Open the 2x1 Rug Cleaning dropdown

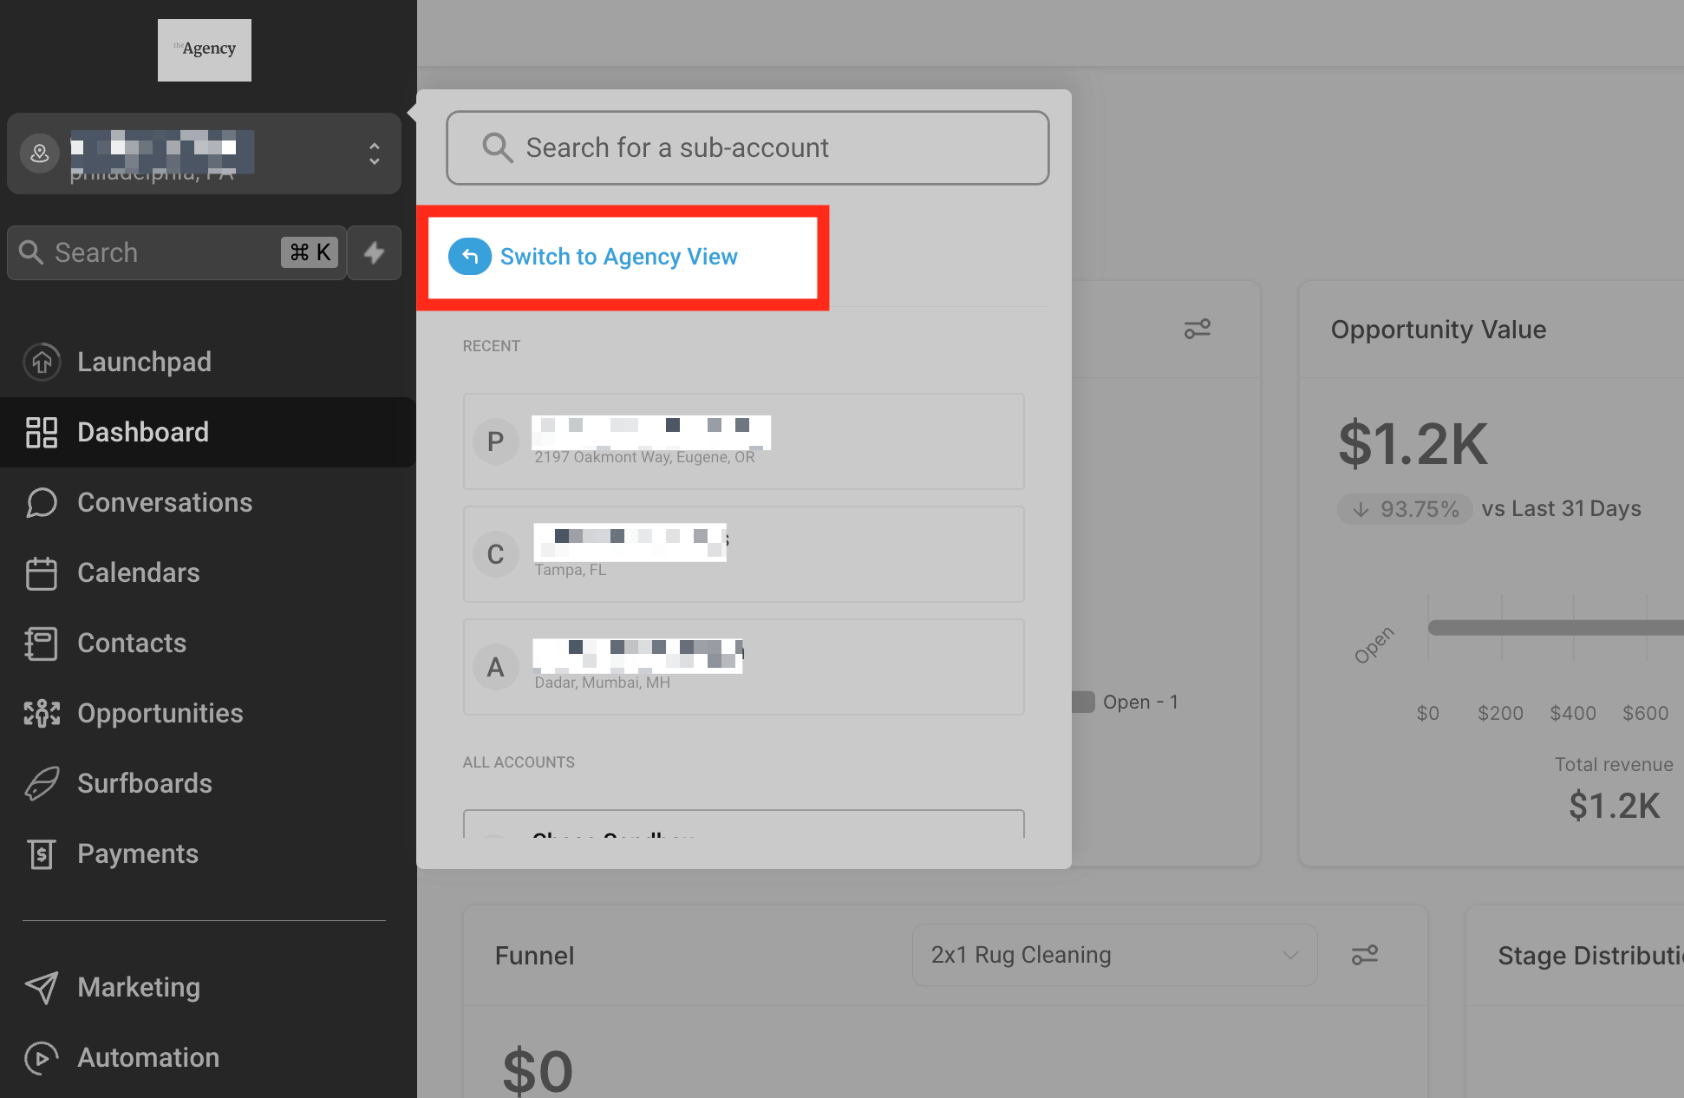1113,955
